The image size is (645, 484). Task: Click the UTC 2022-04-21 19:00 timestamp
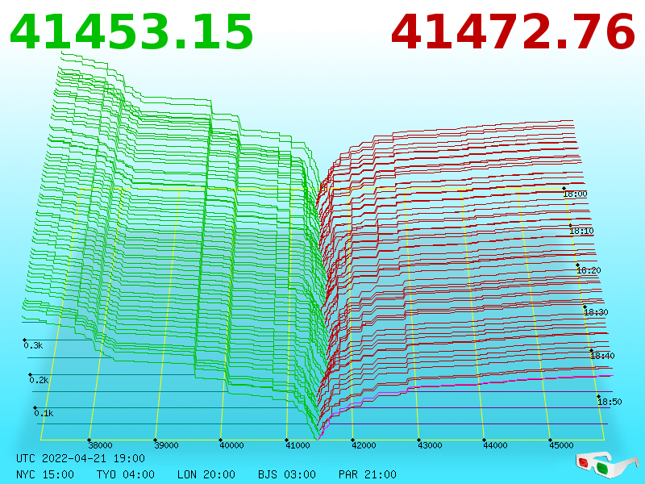click(x=81, y=458)
